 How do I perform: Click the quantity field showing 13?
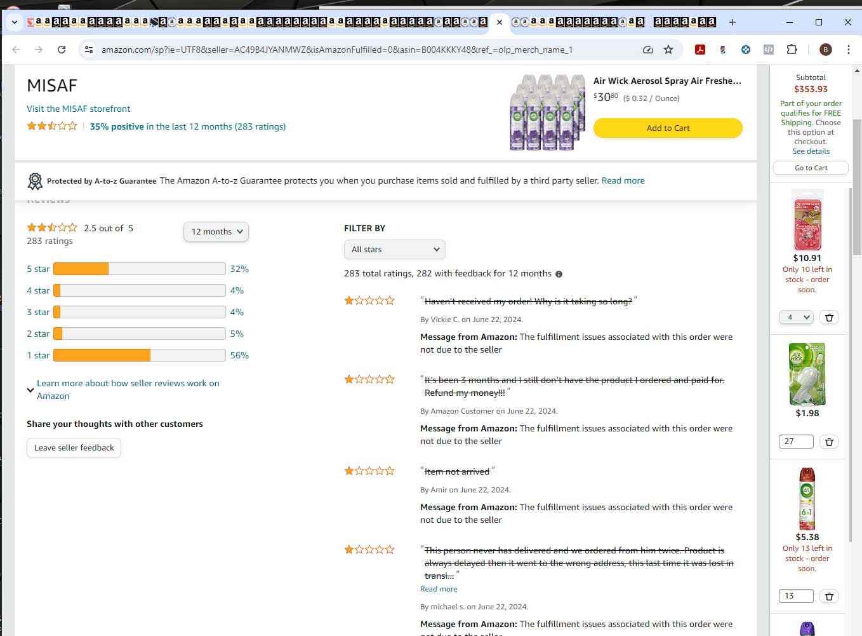pos(796,596)
